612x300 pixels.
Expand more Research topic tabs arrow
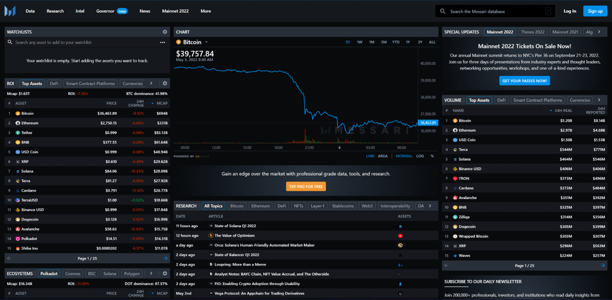[430, 206]
